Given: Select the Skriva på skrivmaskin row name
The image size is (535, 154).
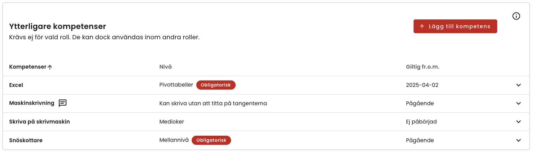Looking at the screenshot, I should coord(39,122).
